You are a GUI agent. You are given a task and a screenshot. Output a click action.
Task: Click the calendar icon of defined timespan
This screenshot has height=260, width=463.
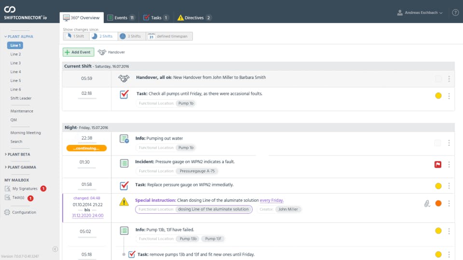coord(151,36)
